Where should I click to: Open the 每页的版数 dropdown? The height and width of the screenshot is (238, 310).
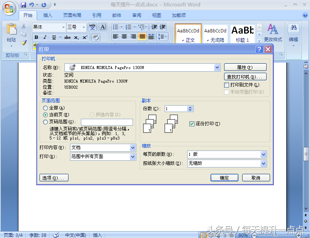click(x=263, y=154)
